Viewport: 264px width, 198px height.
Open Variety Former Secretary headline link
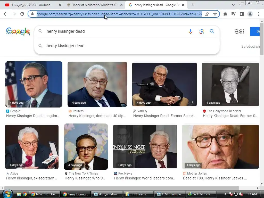click(164, 116)
